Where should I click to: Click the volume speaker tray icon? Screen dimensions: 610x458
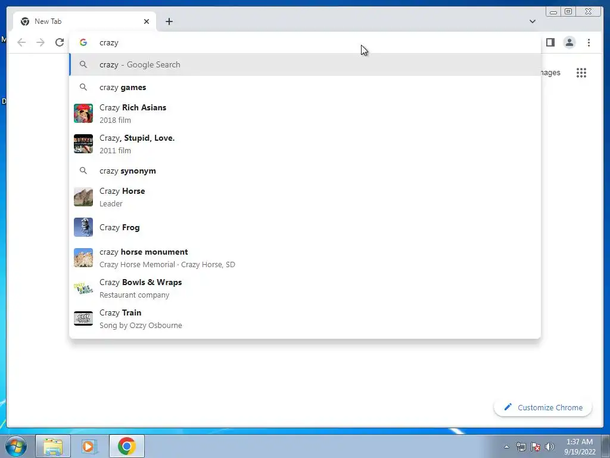pos(550,447)
